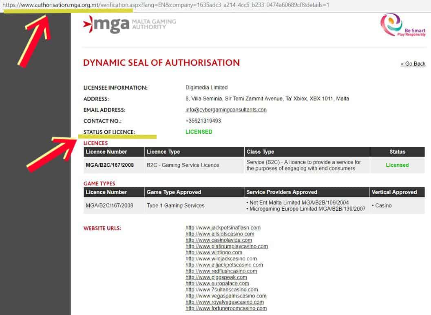Open the wildjackcasino.com link

pyautogui.click(x=221, y=259)
